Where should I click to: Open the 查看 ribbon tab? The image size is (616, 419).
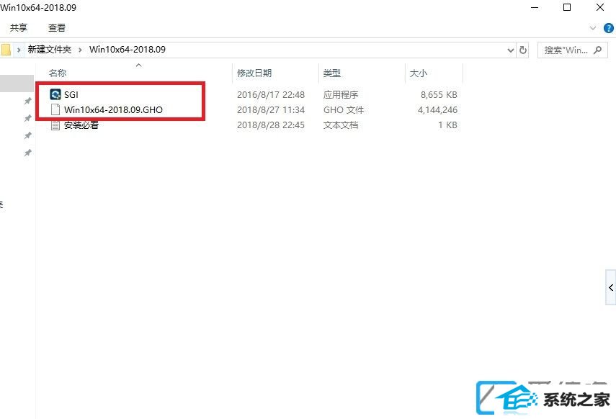tap(57, 28)
